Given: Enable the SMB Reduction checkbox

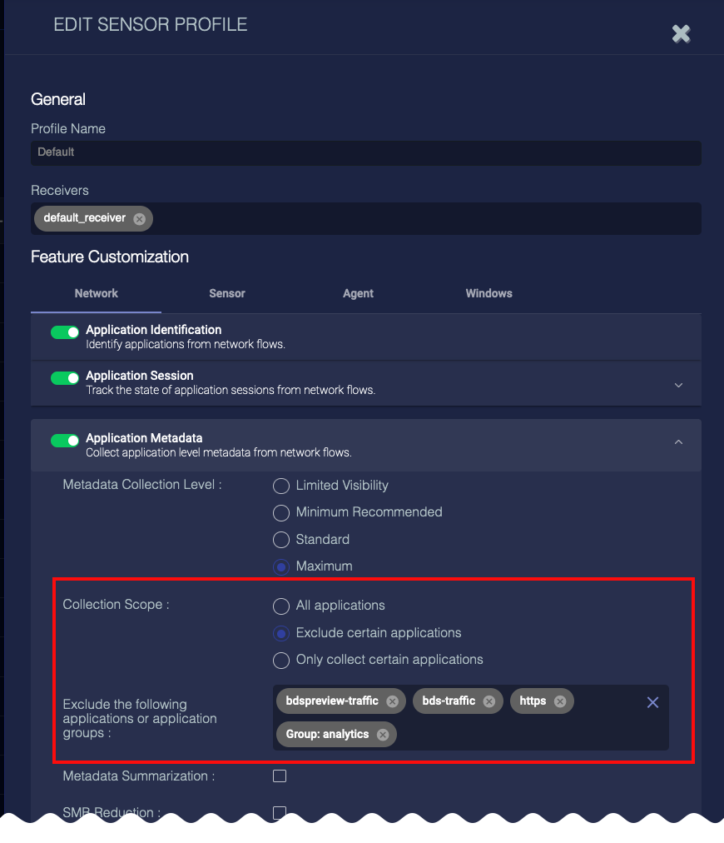Looking at the screenshot, I should point(280,812).
